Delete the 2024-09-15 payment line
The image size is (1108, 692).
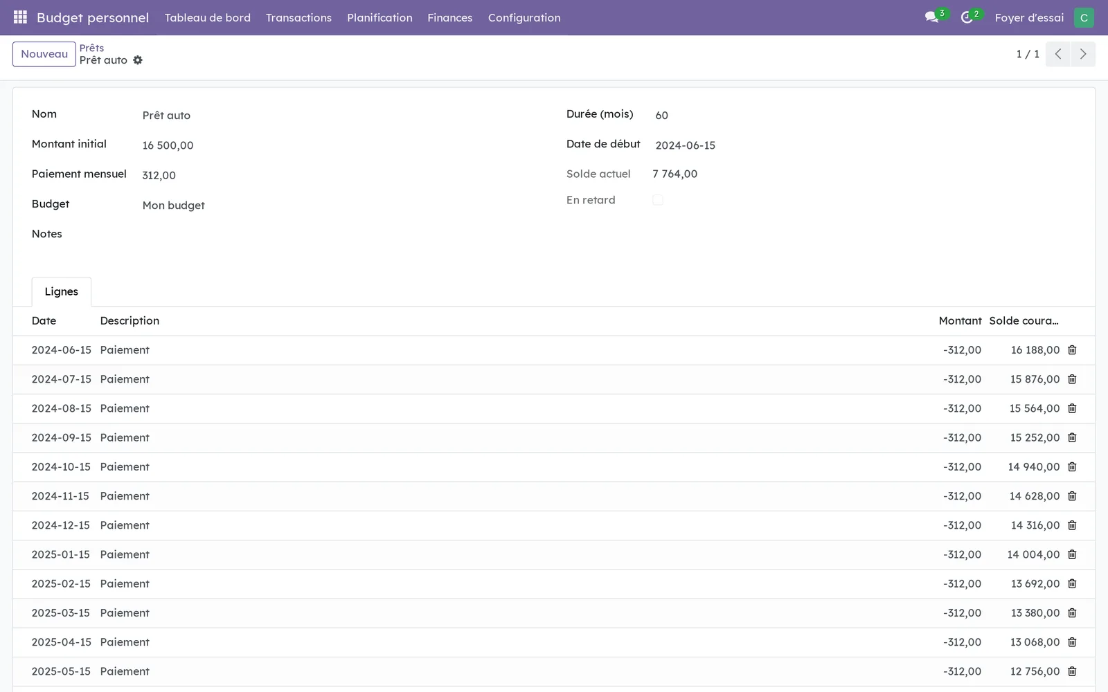click(1072, 437)
